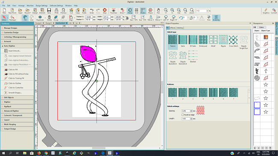Image resolution: width=278 pixels, height=156 pixels.
Task: Choose Click-to-Turning Fill option
Action: point(16,78)
